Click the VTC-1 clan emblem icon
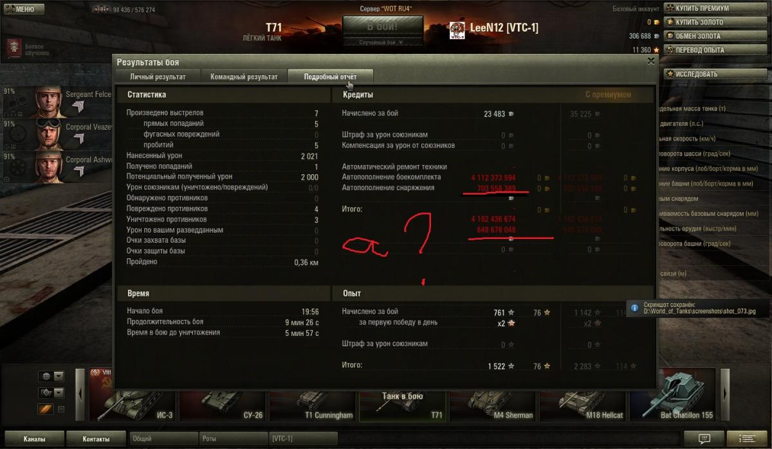This screenshot has width=772, height=449. [457, 29]
